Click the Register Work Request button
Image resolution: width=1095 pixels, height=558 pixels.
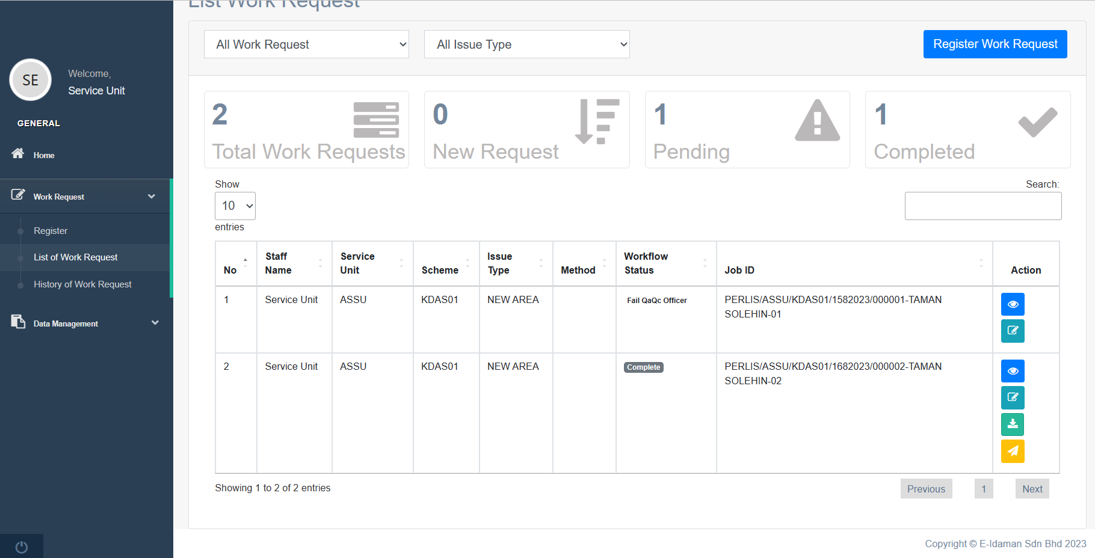(x=995, y=44)
